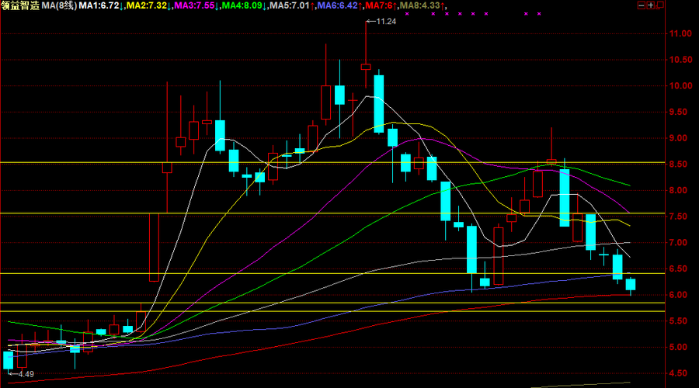Click the 10.50 price axis label
This screenshot has height=388, width=699.
[x=680, y=60]
